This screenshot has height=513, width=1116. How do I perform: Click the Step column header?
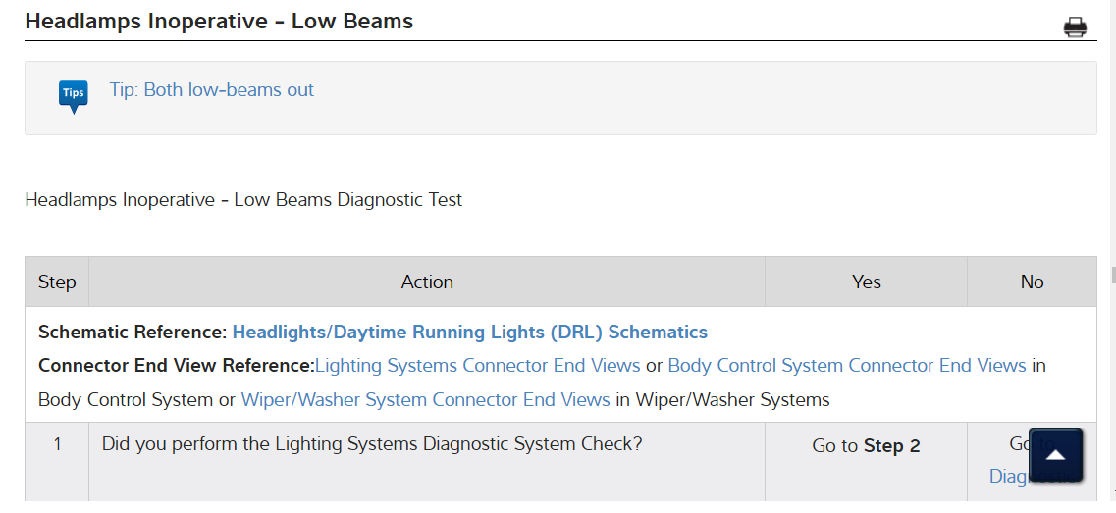click(57, 282)
